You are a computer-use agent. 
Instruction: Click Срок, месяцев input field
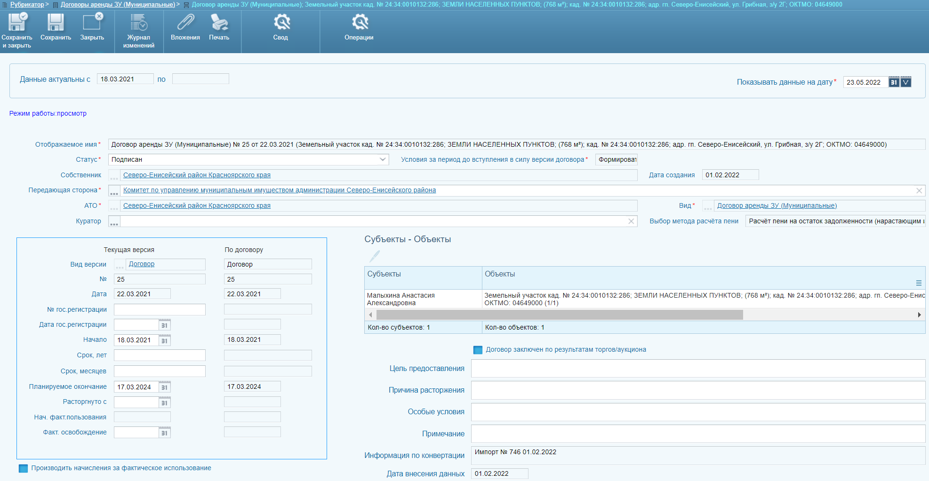tap(160, 371)
